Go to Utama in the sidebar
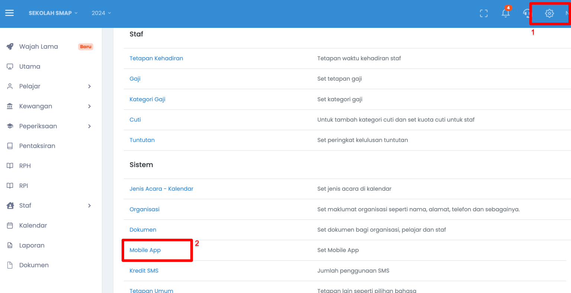This screenshot has width=571, height=293. click(30, 66)
